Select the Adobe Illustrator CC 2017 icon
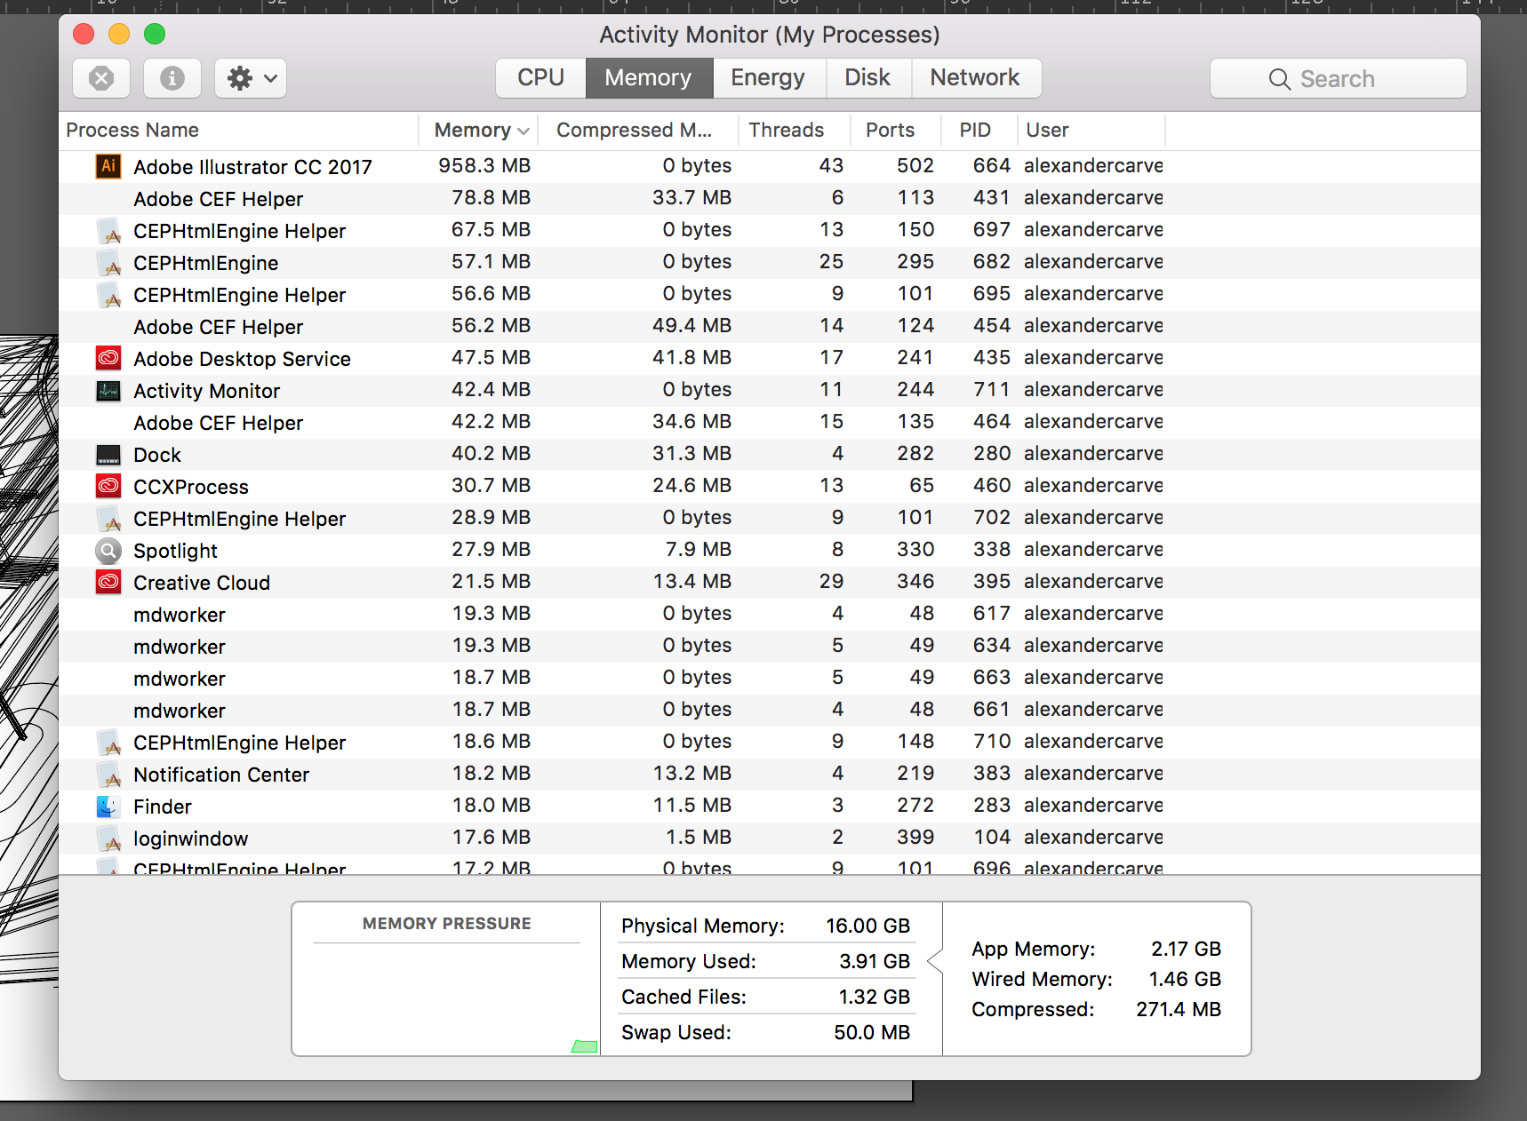 tap(108, 166)
